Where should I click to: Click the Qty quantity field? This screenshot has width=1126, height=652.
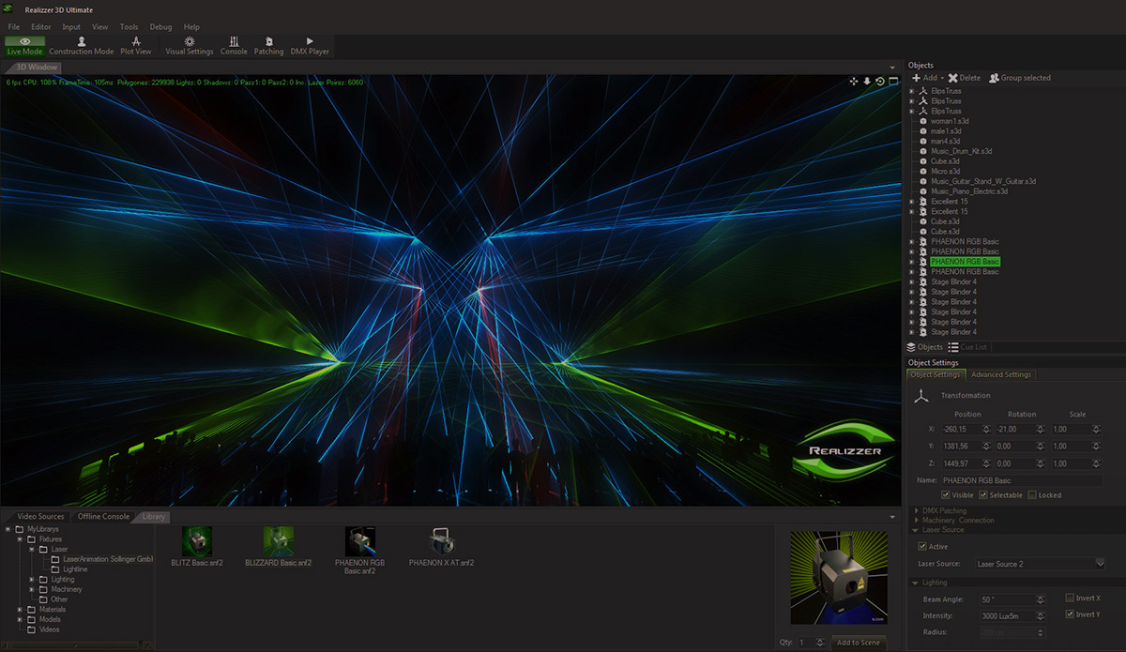pyautogui.click(x=812, y=643)
